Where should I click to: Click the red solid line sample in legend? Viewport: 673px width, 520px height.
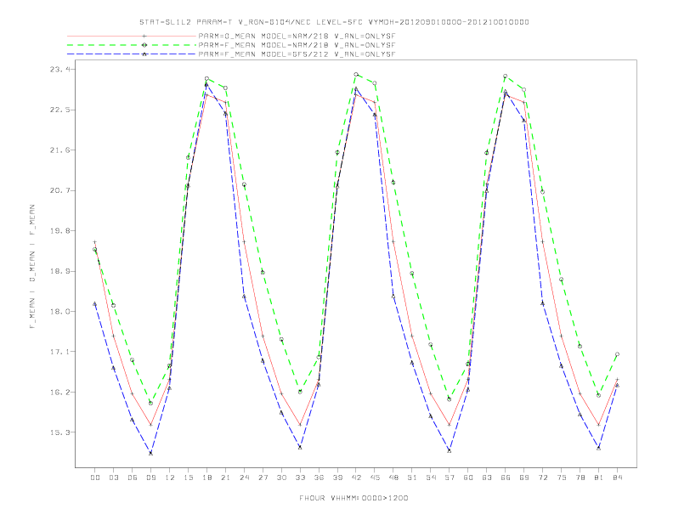click(132, 36)
